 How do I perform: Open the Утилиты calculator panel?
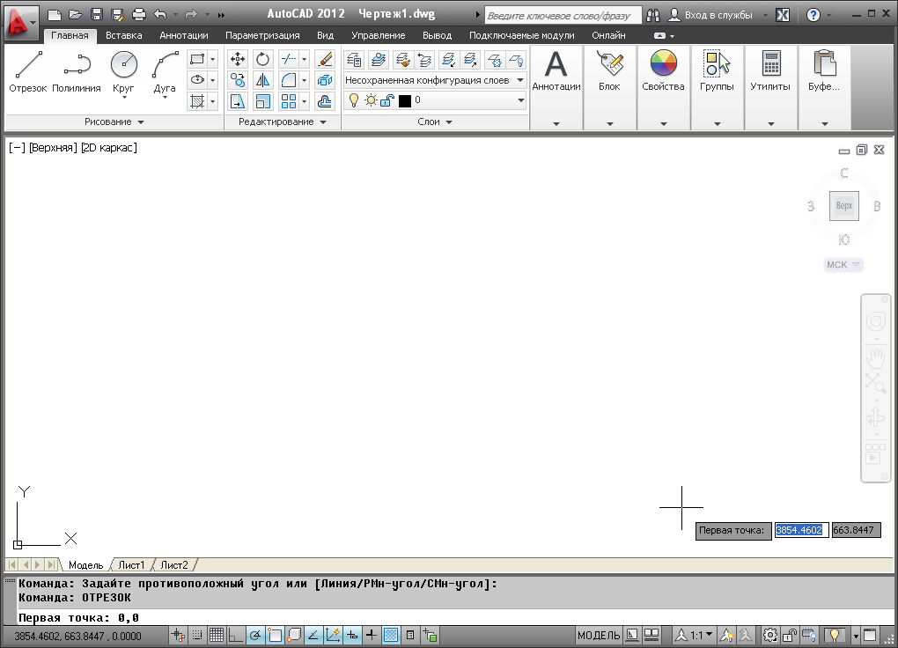pyautogui.click(x=770, y=71)
